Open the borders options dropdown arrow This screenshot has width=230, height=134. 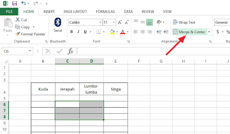(x=104, y=32)
